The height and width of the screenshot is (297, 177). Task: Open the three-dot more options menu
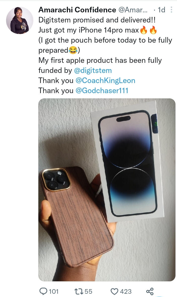point(171,10)
